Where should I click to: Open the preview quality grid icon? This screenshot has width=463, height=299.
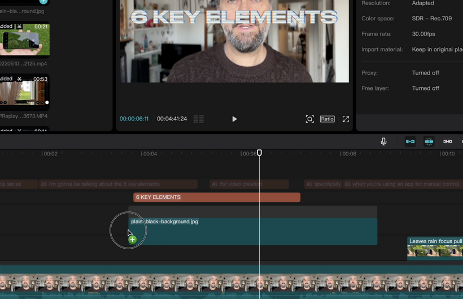point(198,119)
